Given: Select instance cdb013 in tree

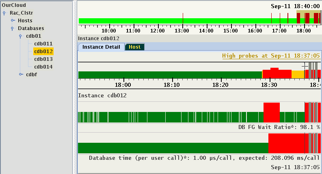Looking at the screenshot, I should pos(43,59).
